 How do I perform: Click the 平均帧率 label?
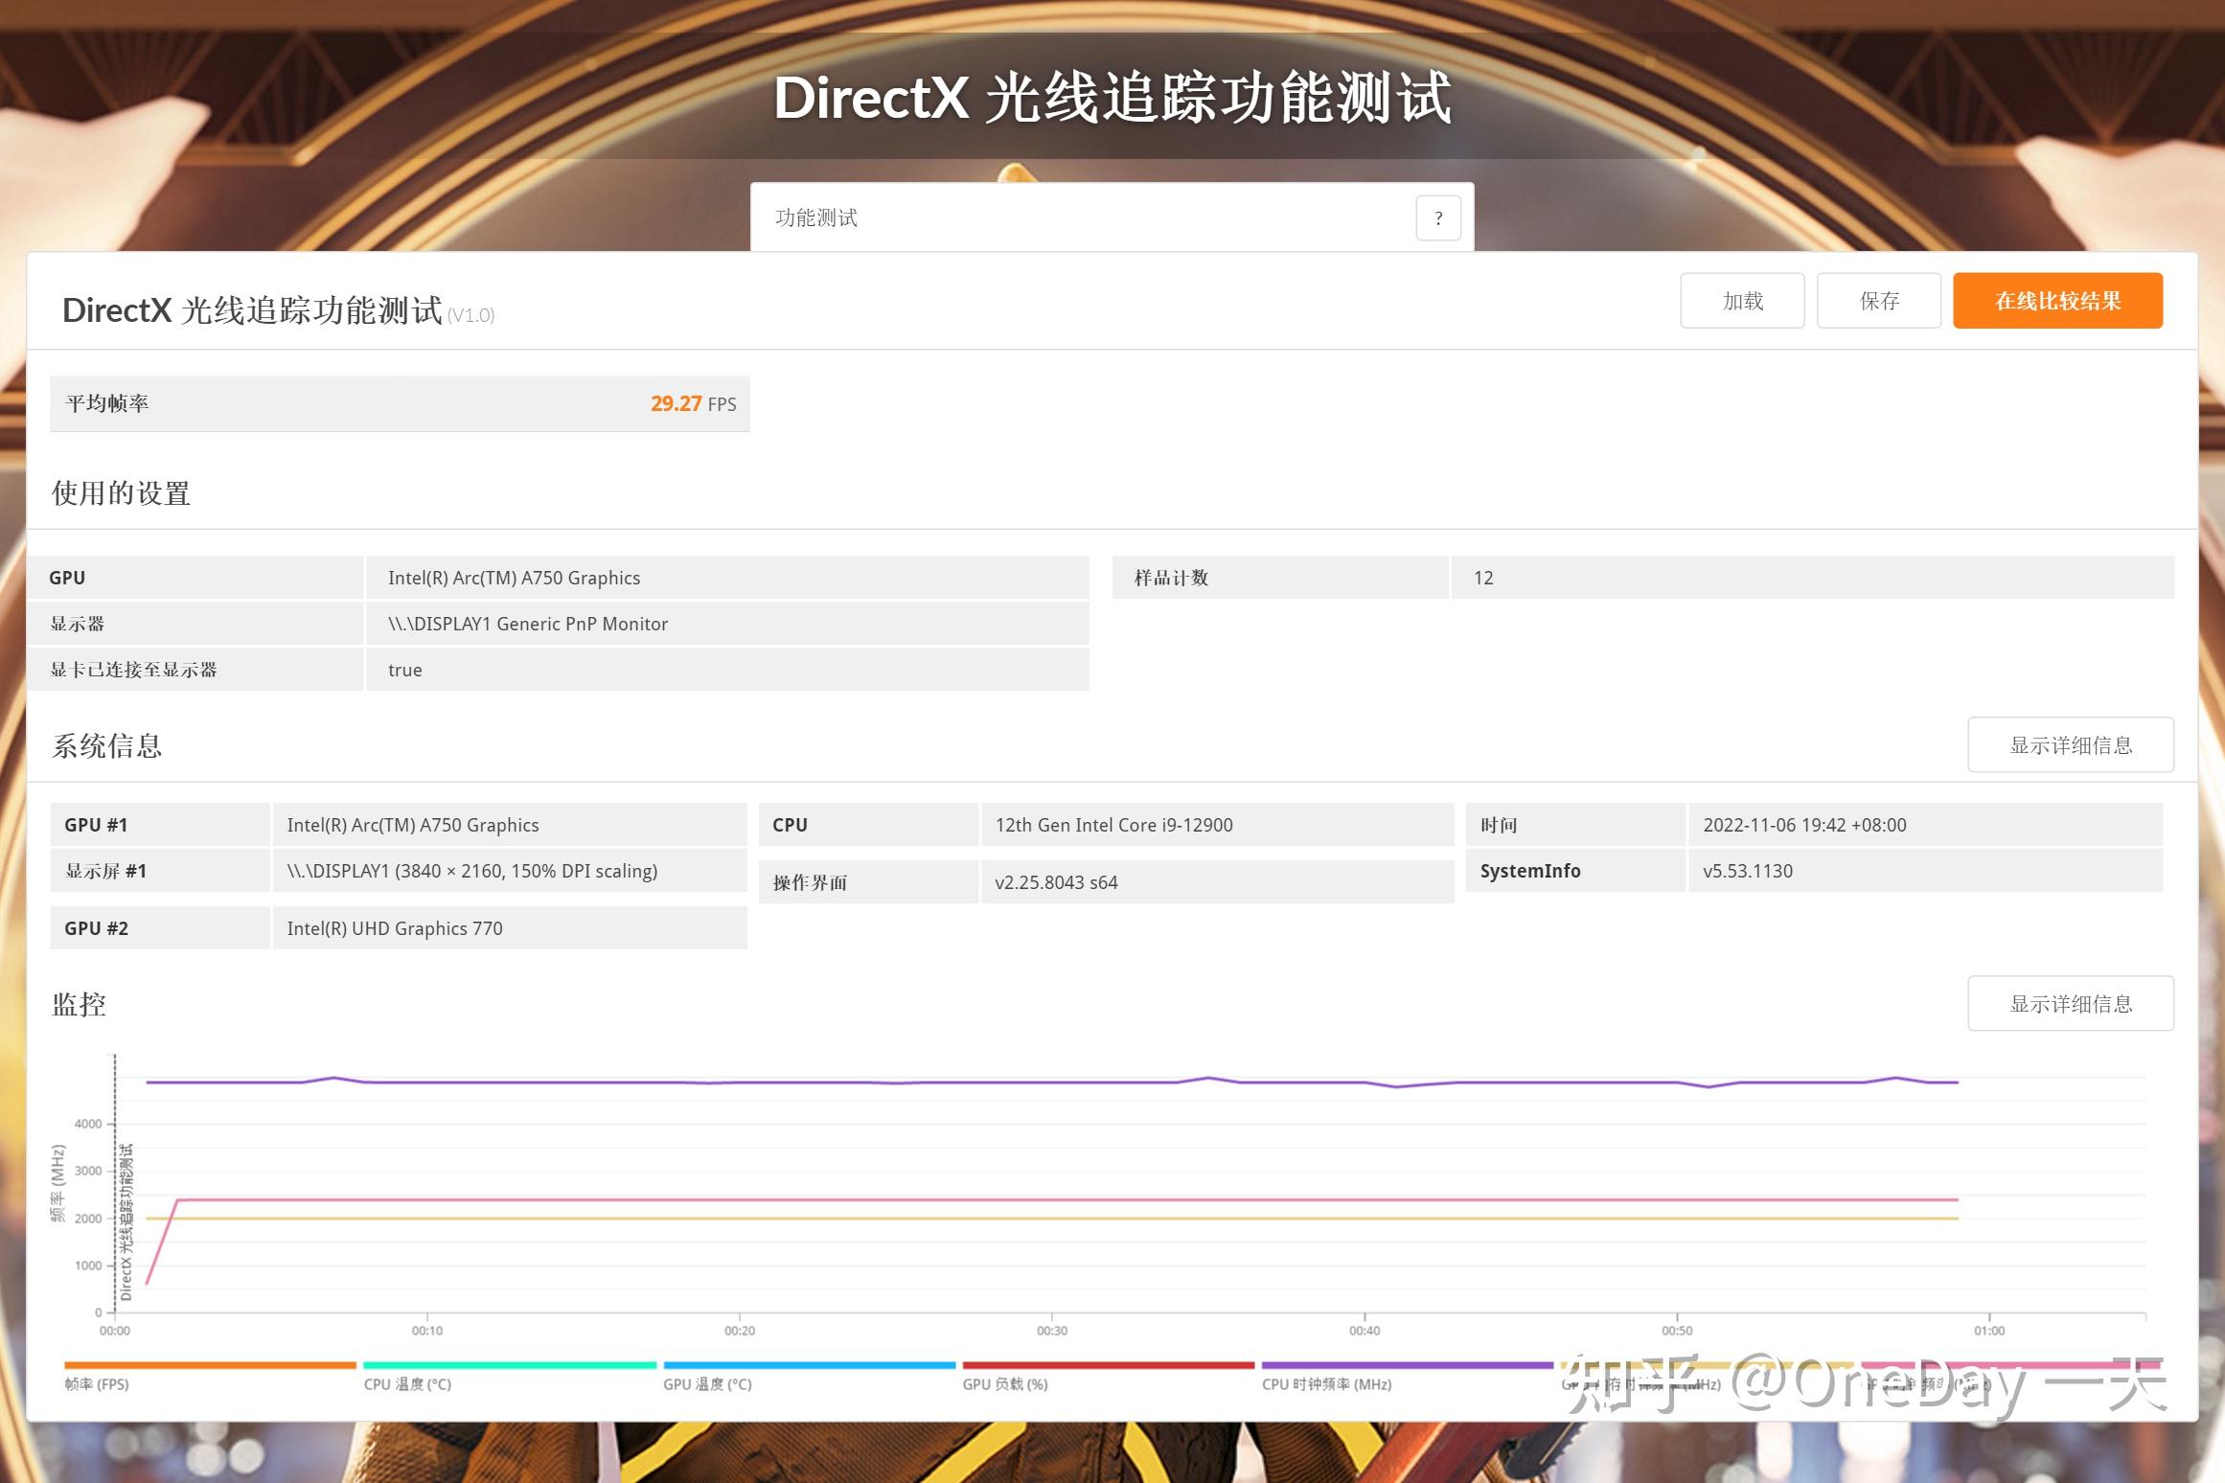click(107, 404)
